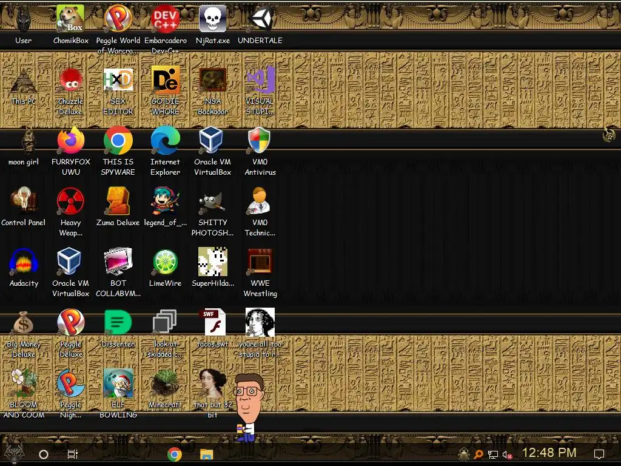
Task: Click the orange magnifier tray icon
Action: (x=478, y=454)
